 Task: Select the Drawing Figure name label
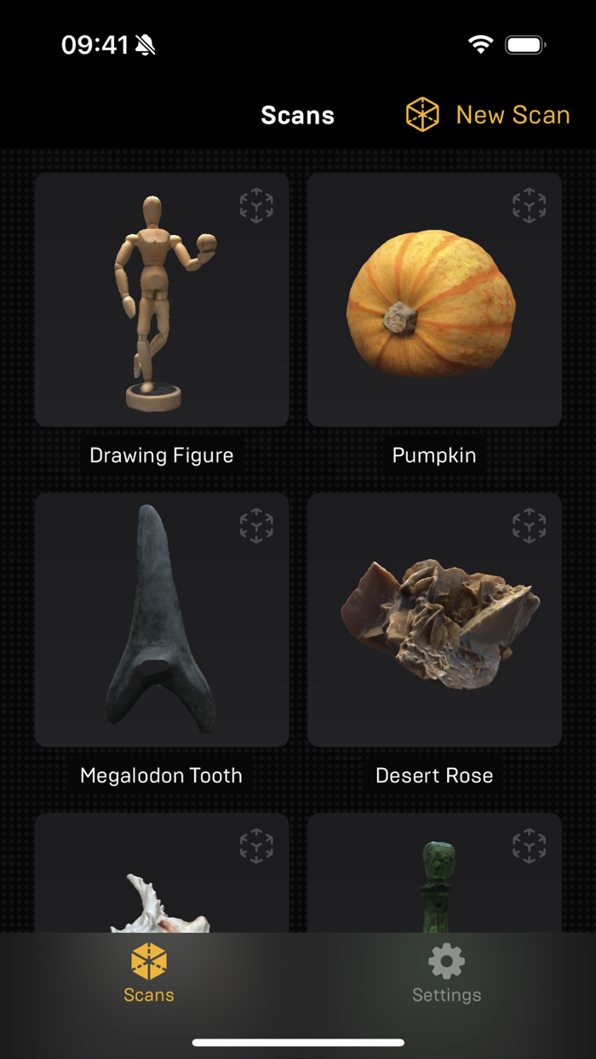pyautogui.click(x=162, y=455)
